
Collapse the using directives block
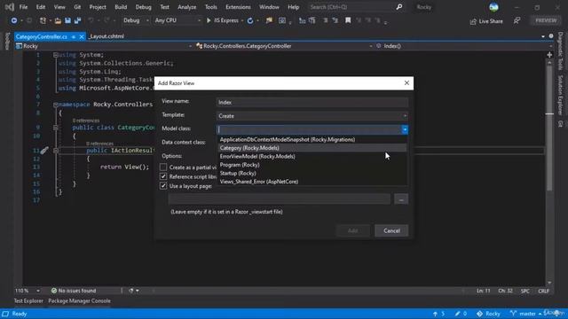click(55, 55)
